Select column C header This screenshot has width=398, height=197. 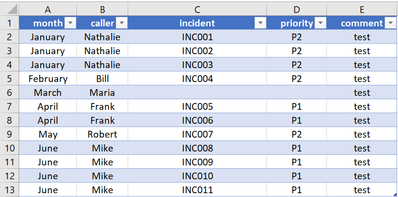pos(197,9)
